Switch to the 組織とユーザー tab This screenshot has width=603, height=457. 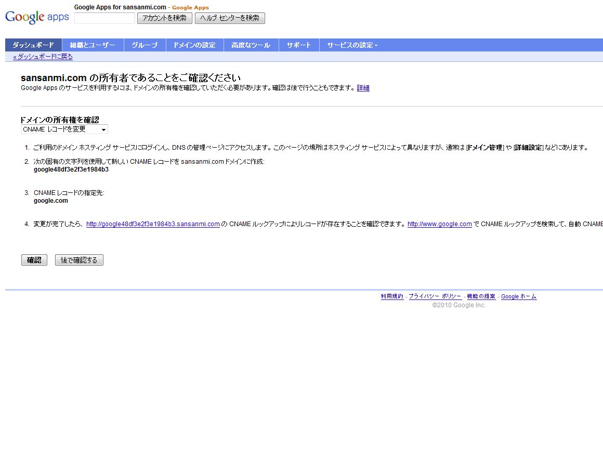(x=93, y=45)
